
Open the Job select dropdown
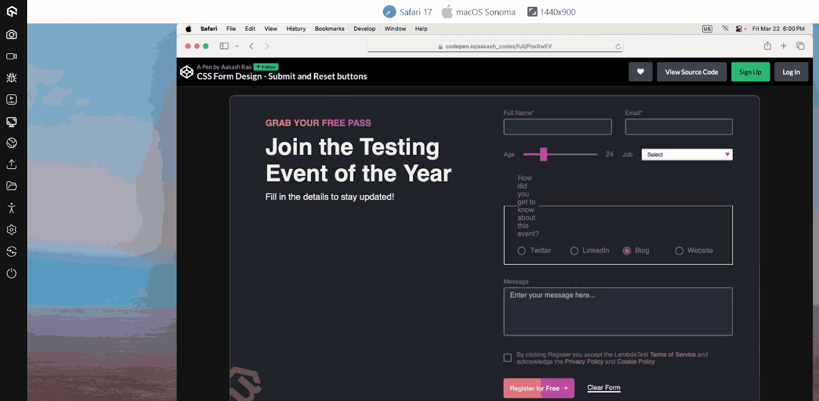point(687,154)
